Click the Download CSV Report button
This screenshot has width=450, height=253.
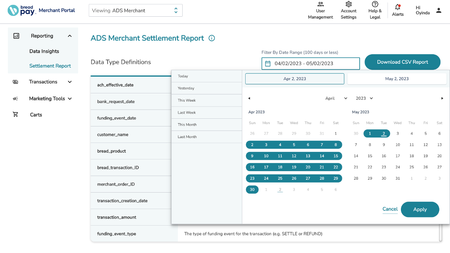pos(402,62)
